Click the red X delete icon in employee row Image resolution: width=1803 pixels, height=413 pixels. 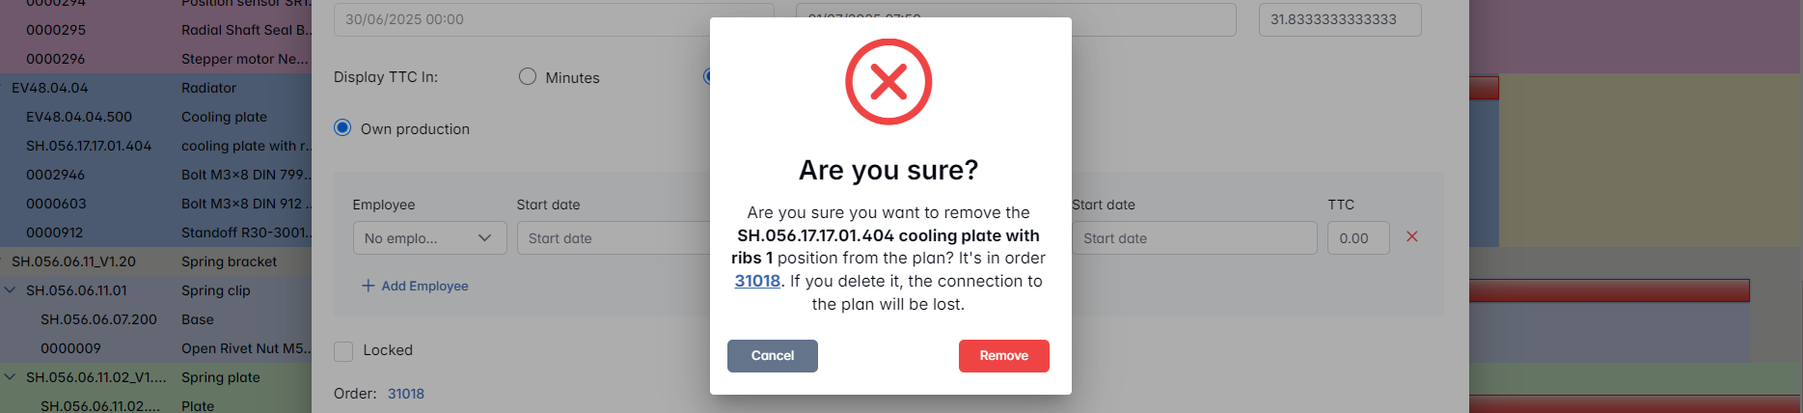[1411, 236]
